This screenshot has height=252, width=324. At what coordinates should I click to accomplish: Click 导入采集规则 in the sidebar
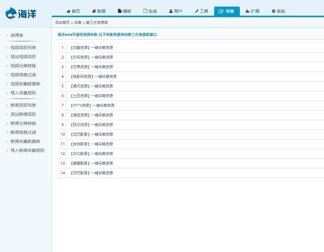23,93
